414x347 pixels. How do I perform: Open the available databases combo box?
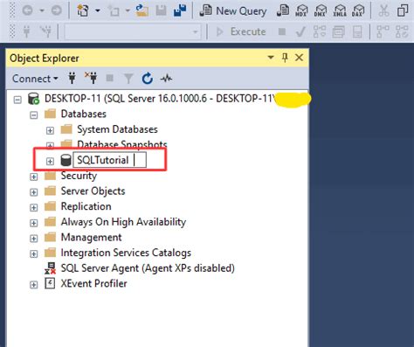tap(133, 31)
